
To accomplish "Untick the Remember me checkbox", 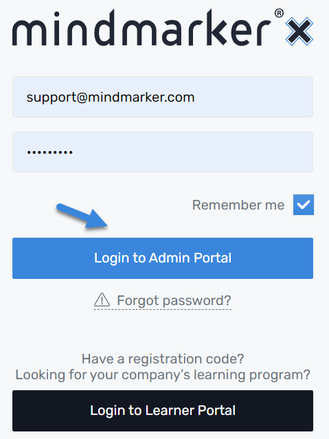I will tap(304, 205).
